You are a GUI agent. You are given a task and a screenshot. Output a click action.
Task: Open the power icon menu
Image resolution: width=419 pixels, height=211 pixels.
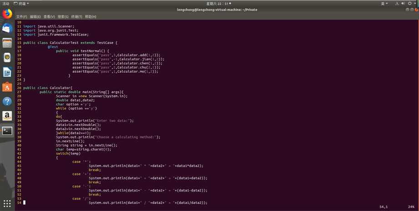(409, 4)
